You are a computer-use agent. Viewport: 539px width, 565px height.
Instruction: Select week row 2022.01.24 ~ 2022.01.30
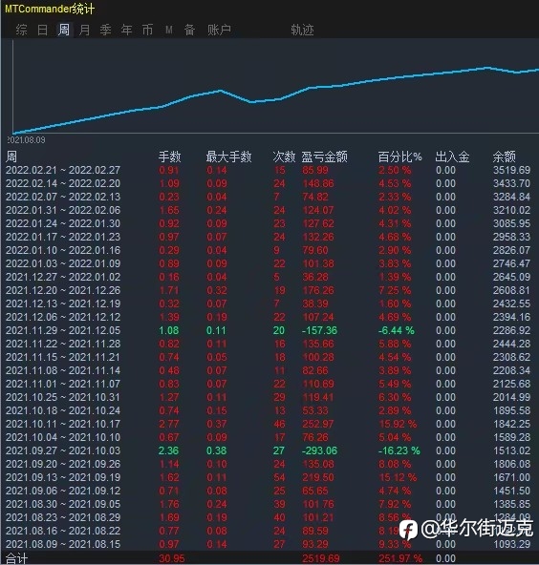[269, 223]
